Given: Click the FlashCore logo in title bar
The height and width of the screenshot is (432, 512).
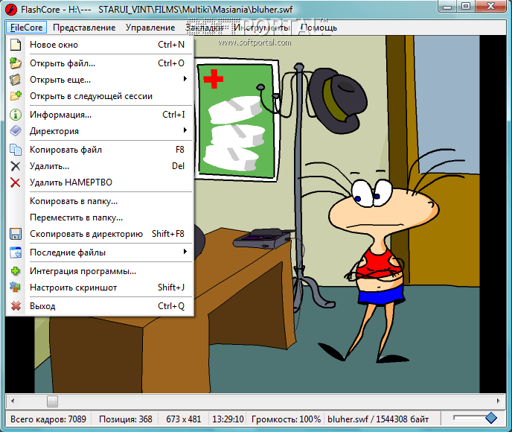Looking at the screenshot, I should point(11,10).
